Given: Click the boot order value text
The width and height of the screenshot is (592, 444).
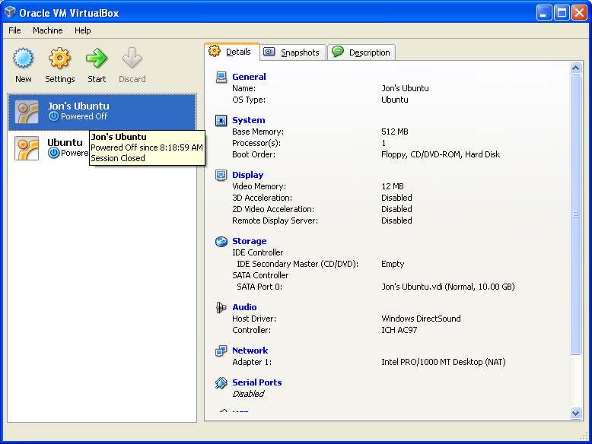Looking at the screenshot, I should 441,154.
